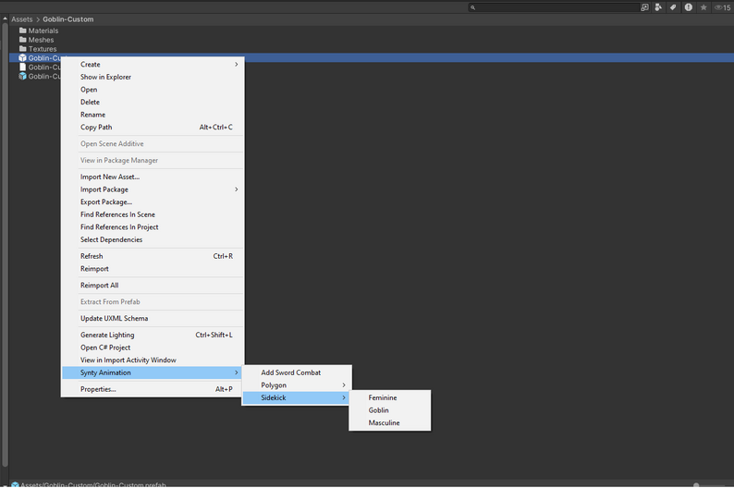The height and width of the screenshot is (488, 734).
Task: Click the highlighted Goblin-Custom prefab cube icon
Action: point(22,58)
